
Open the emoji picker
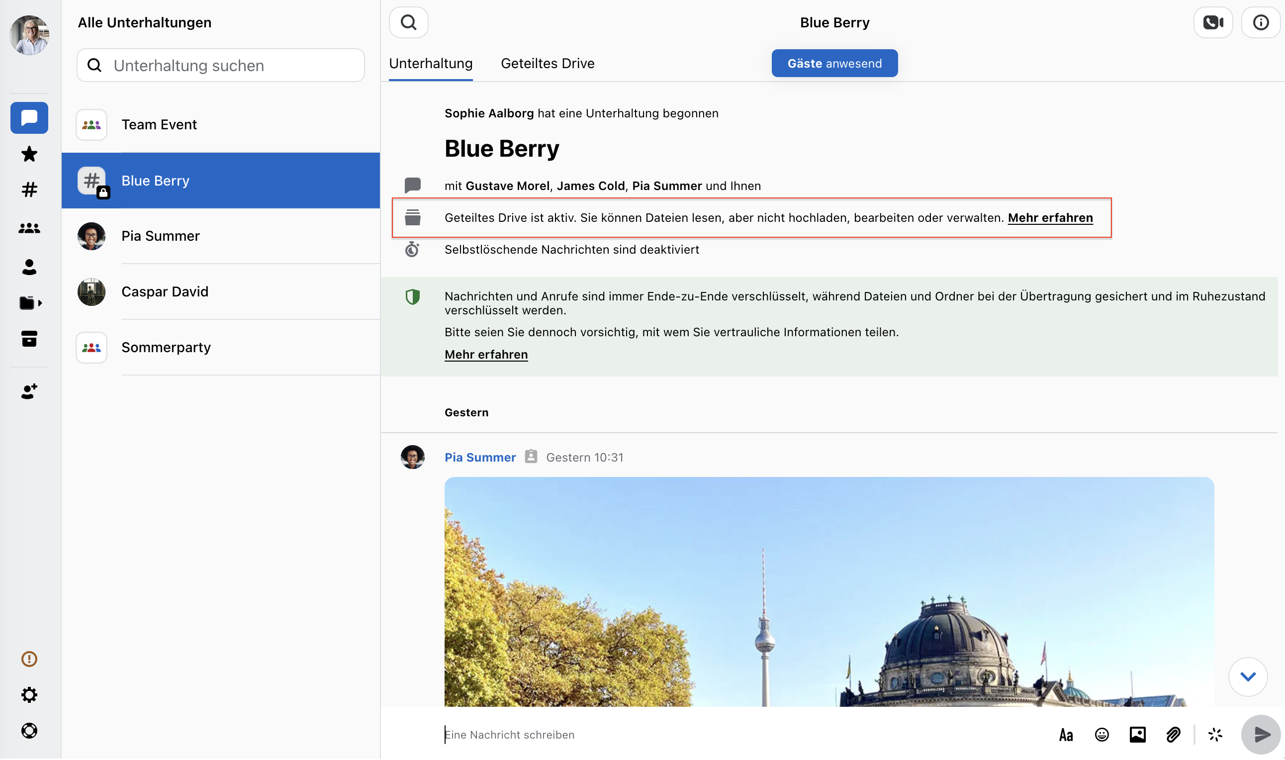1101,736
